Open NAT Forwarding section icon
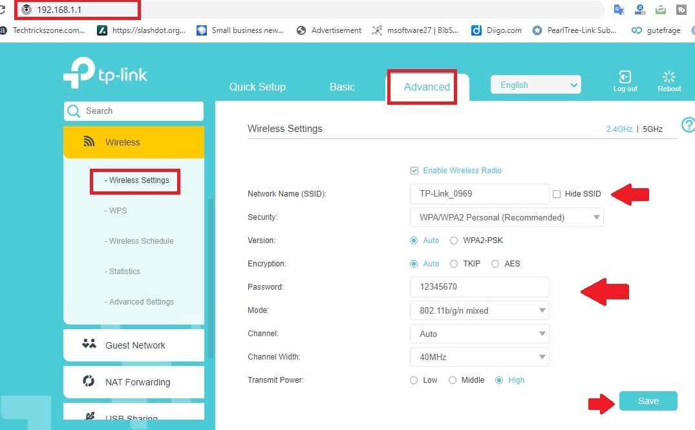 [89, 382]
